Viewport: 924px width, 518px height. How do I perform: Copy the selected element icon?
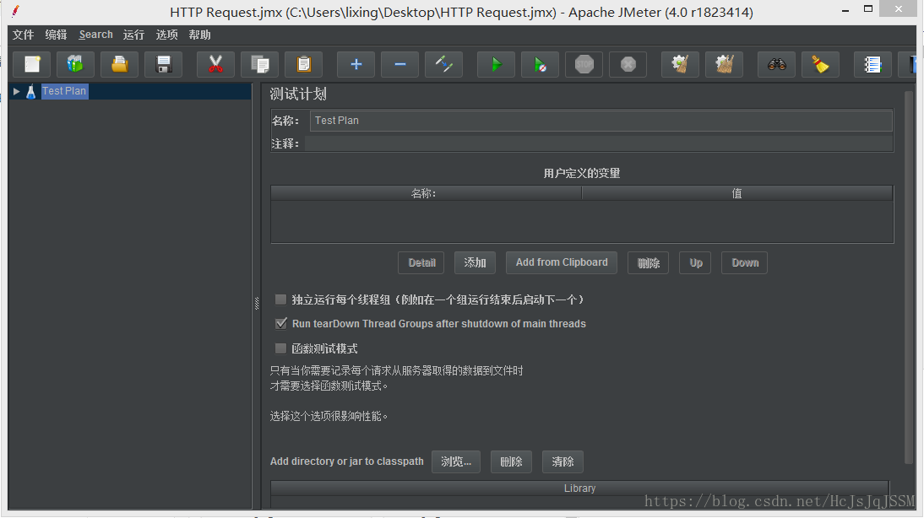click(260, 64)
